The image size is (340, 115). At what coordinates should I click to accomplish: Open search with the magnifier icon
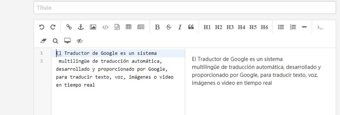55,41
